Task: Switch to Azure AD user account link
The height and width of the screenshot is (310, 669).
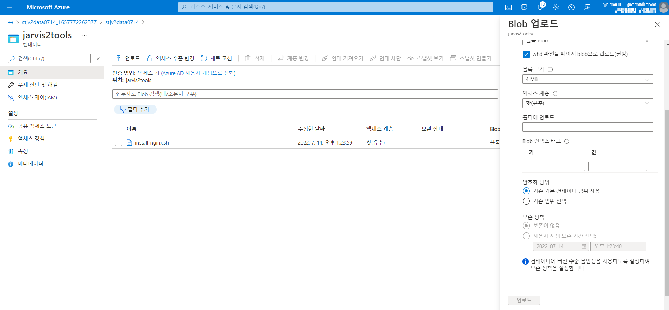Action: (198, 73)
